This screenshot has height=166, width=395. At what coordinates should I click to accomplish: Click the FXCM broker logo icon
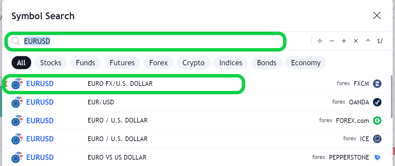377,84
